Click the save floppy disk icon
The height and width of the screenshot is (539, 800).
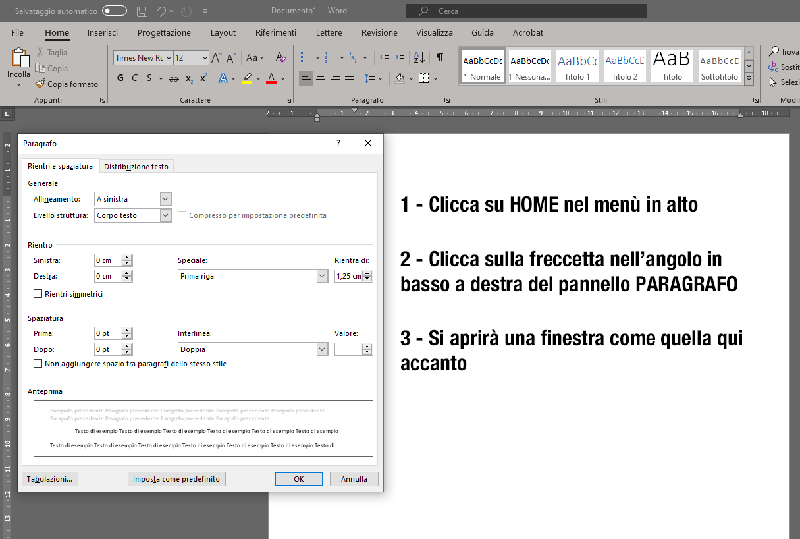pyautogui.click(x=142, y=11)
